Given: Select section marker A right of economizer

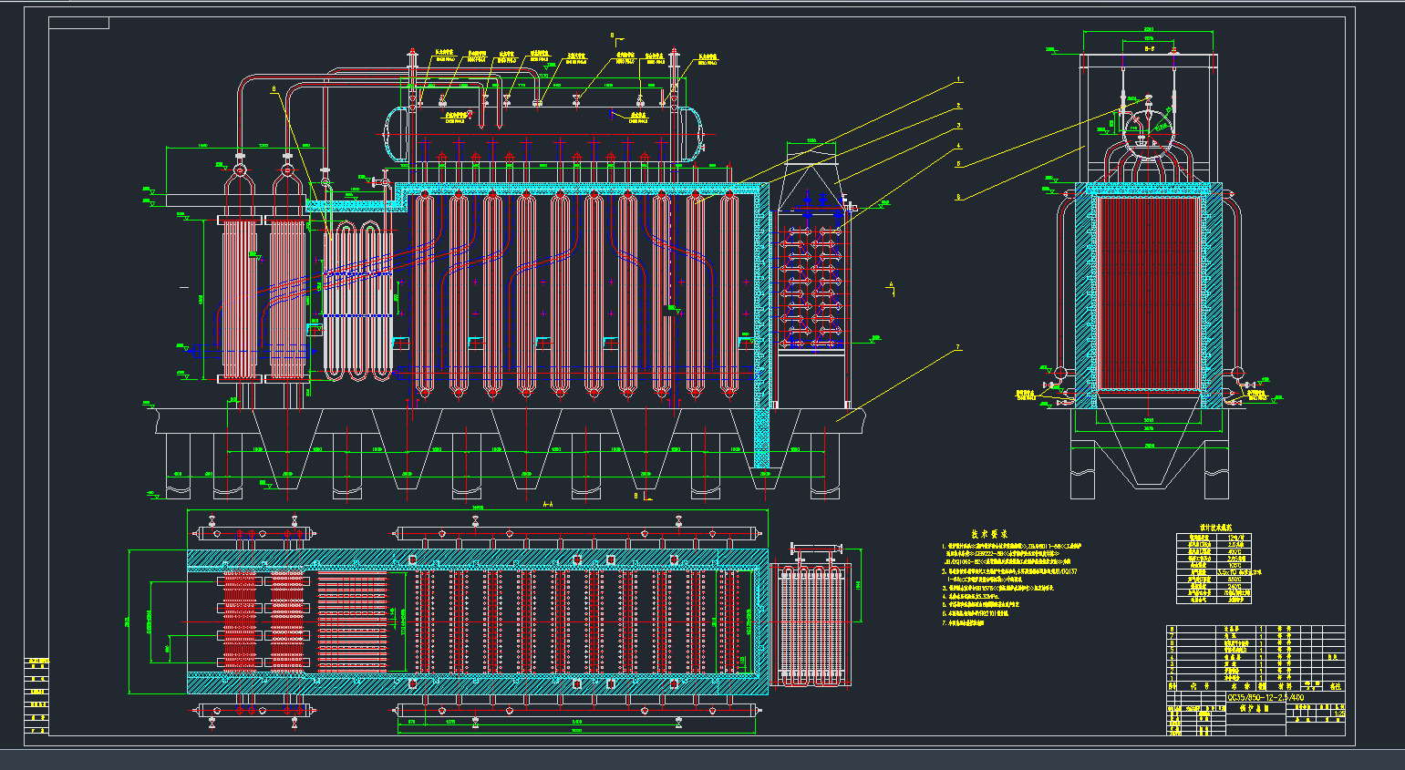Looking at the screenshot, I should click(891, 286).
